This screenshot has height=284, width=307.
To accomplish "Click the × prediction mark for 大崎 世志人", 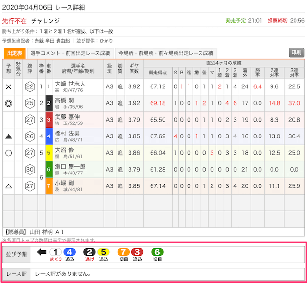I will click(8, 87).
